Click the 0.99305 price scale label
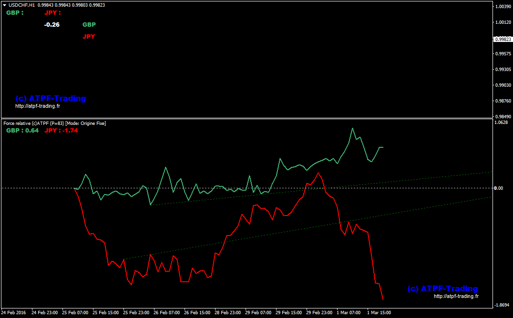This screenshot has height=318, width=513. point(503,69)
